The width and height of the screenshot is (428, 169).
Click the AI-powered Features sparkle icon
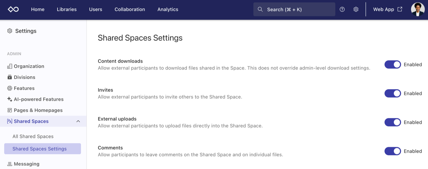(x=10, y=99)
